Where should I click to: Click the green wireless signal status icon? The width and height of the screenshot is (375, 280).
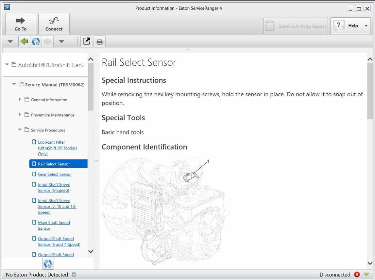366,275
